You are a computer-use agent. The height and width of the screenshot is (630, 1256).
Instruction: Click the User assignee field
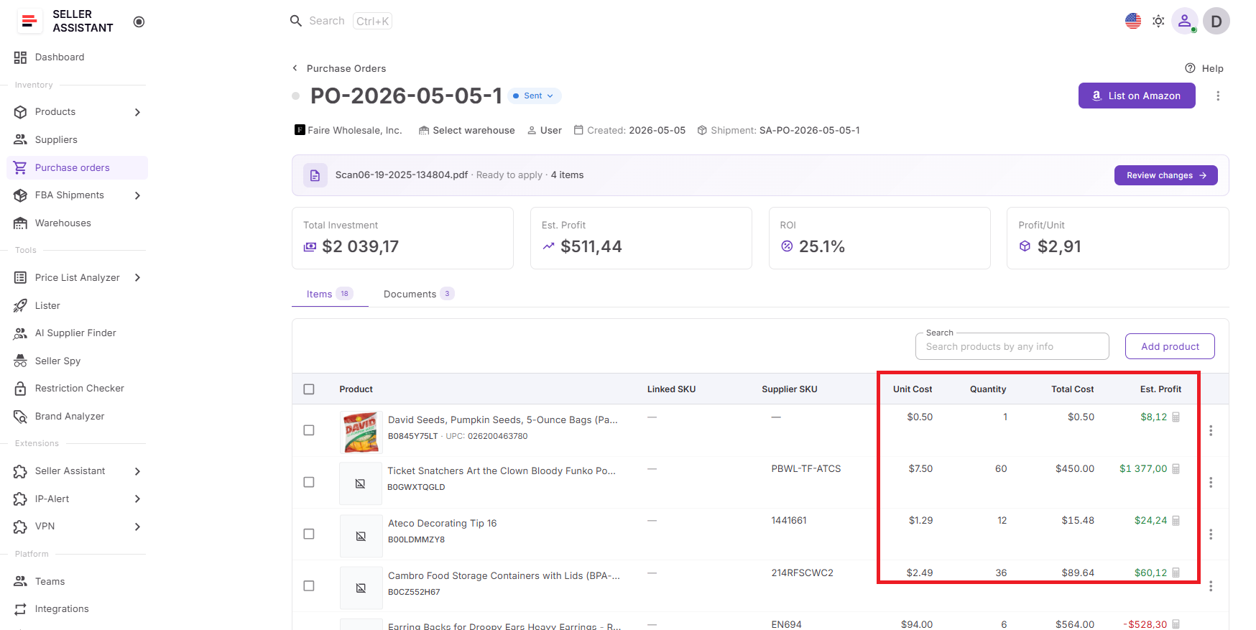coord(545,130)
